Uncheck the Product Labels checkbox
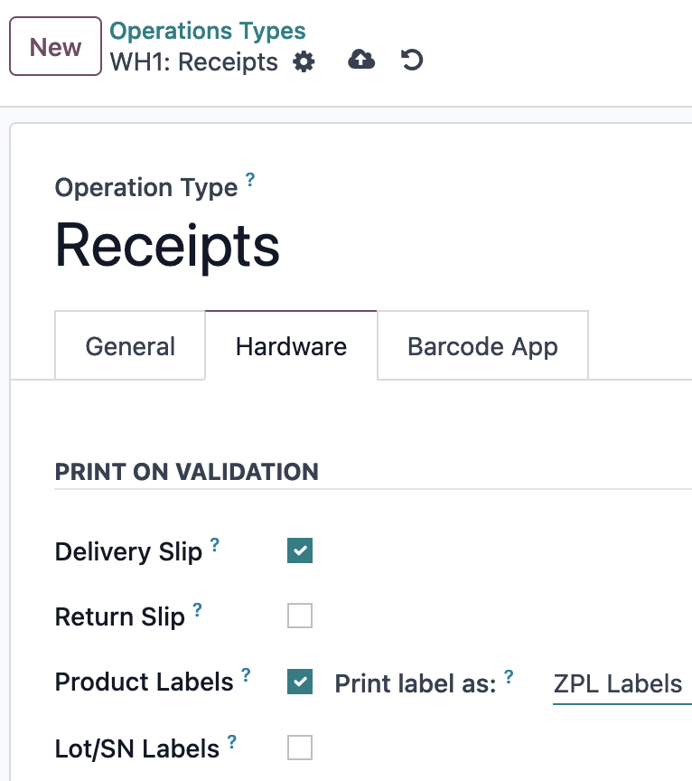The image size is (692, 781). 300,682
